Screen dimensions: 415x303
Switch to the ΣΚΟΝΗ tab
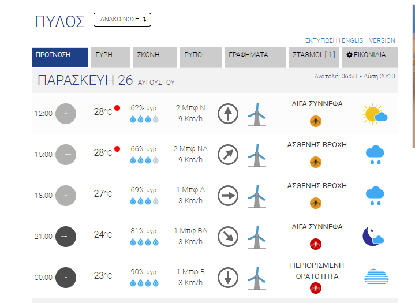coord(155,57)
